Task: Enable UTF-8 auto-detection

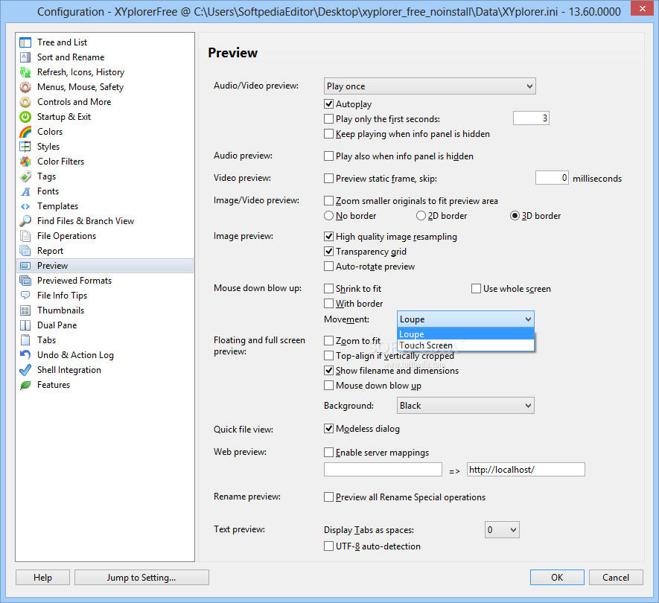Action: [x=328, y=546]
